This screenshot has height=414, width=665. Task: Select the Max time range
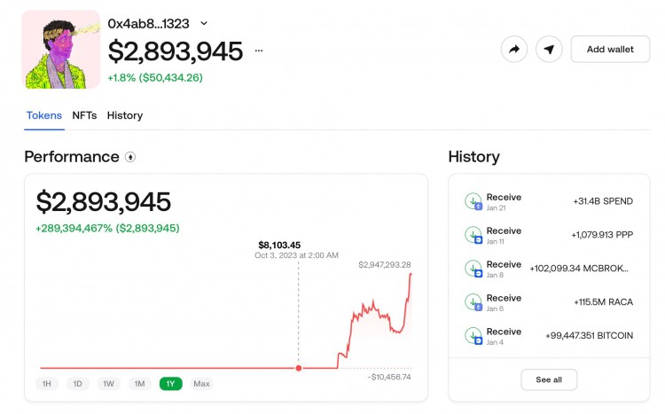point(201,384)
